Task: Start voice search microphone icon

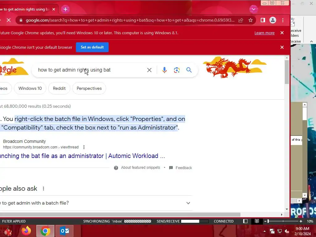Action: (x=164, y=70)
